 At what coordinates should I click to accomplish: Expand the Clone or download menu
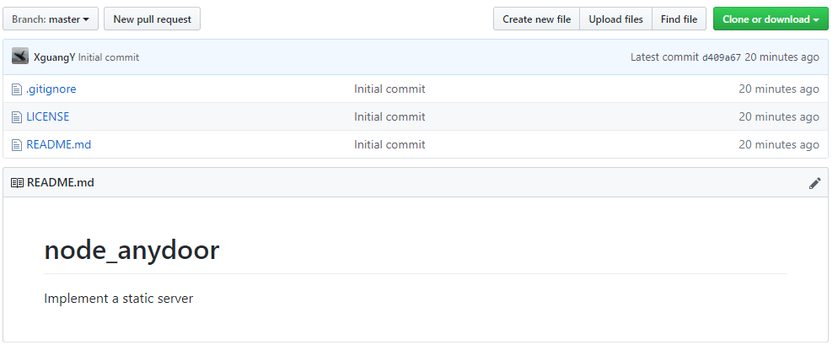click(771, 19)
